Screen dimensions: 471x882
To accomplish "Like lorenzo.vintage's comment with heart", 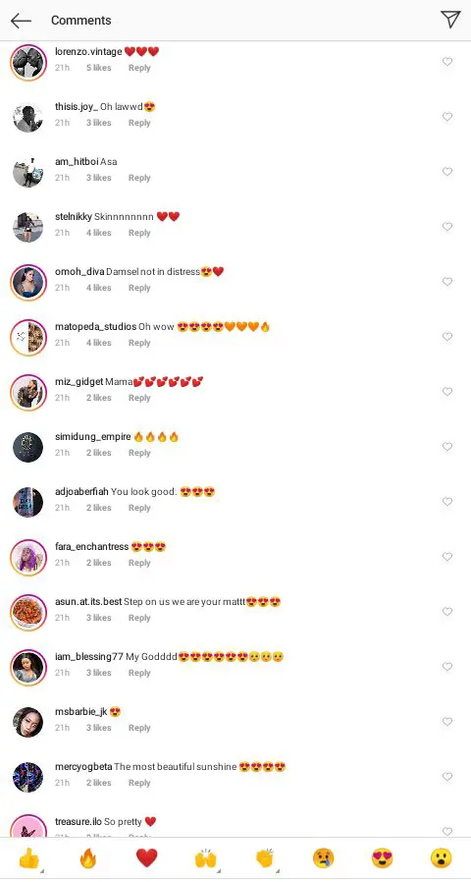I will (x=447, y=62).
